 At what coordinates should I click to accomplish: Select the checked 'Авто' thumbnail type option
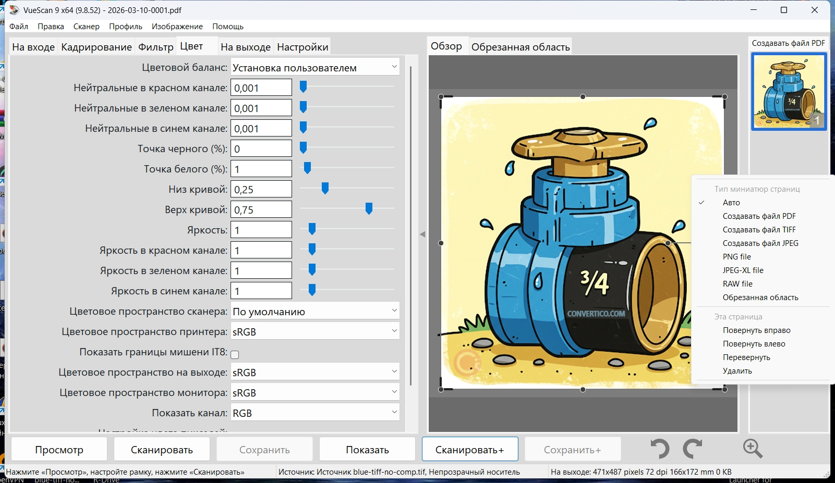[x=731, y=203]
